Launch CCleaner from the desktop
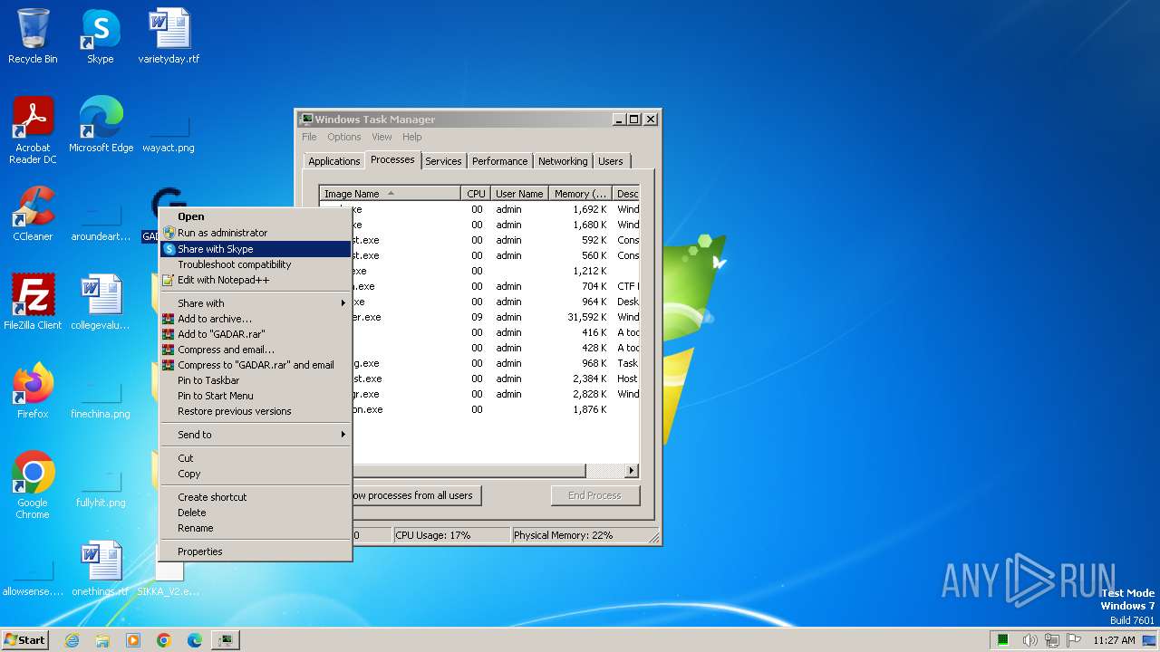Image resolution: width=1160 pixels, height=652 pixels. pyautogui.click(x=33, y=214)
